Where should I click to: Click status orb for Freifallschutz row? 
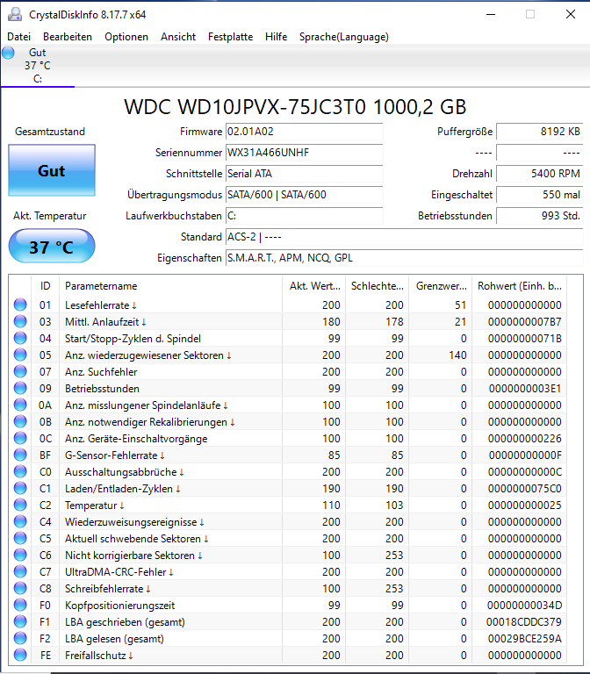point(20,655)
